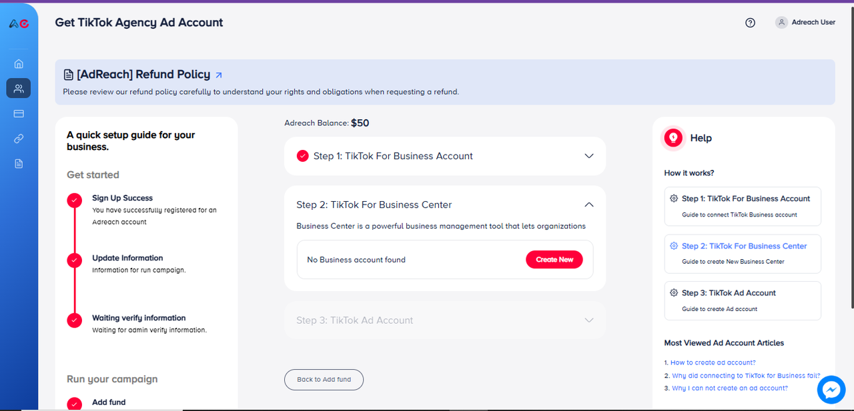Screen dimensions: 854x411
Task: Open Adreach User profile menu
Action: pos(805,23)
